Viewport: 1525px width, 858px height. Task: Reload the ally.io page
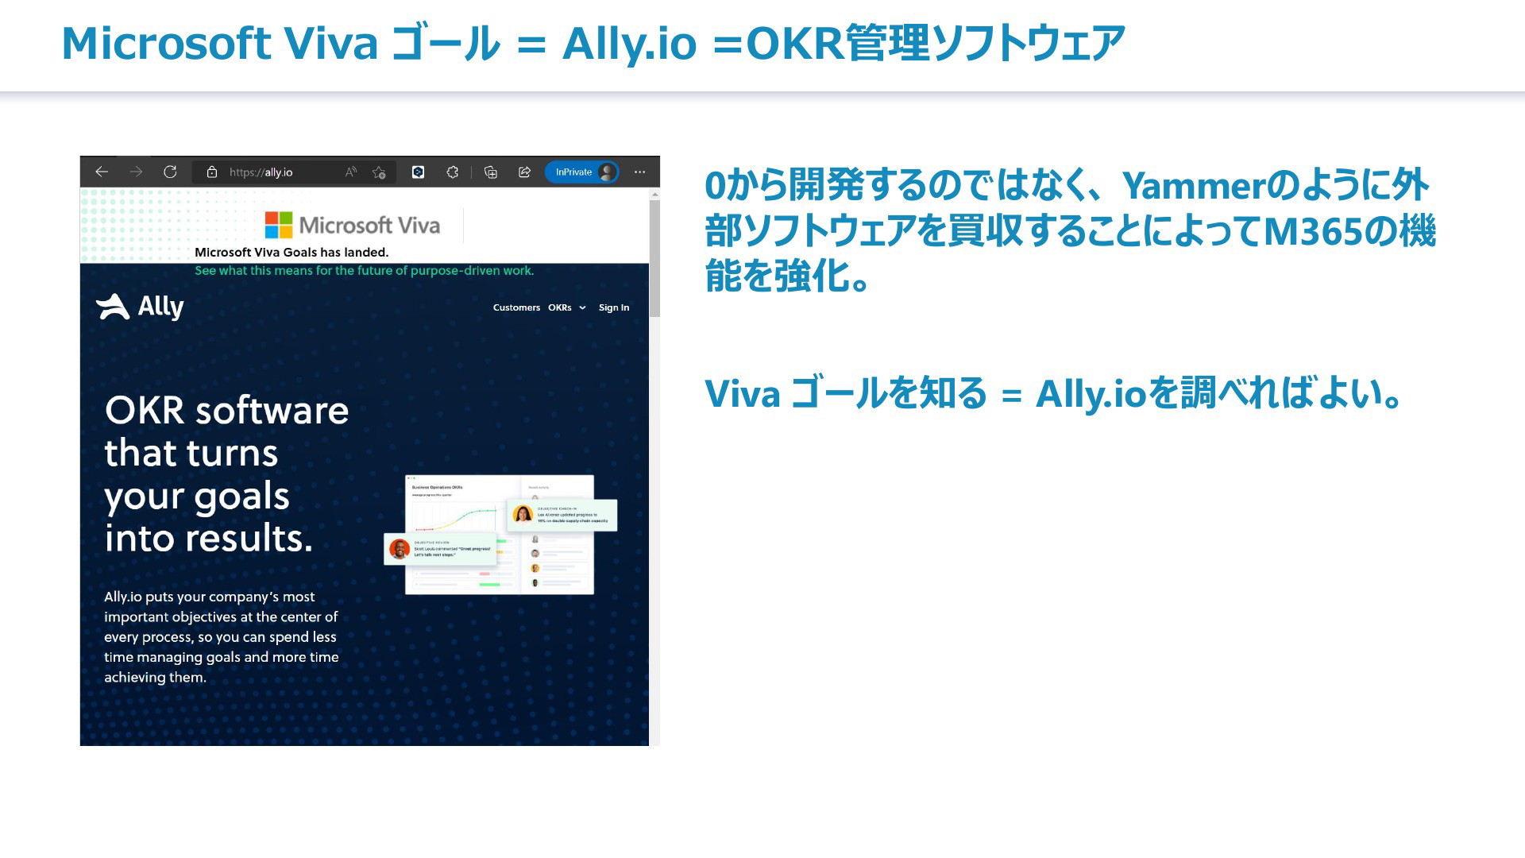click(170, 172)
